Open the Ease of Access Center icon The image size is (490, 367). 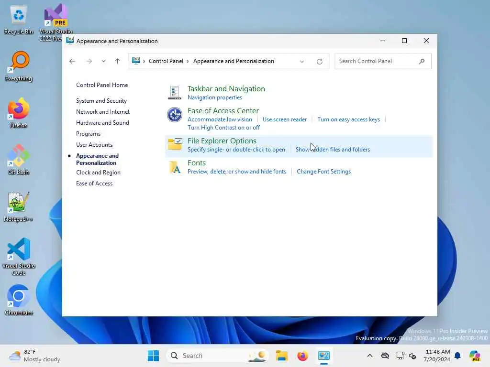pyautogui.click(x=174, y=115)
